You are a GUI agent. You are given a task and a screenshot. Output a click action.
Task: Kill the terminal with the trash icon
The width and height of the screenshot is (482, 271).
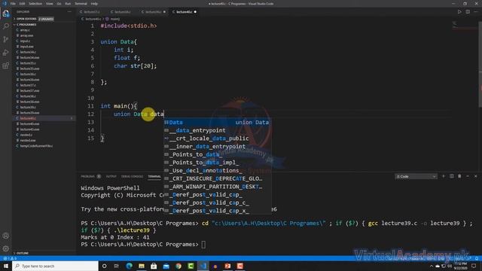(459, 176)
